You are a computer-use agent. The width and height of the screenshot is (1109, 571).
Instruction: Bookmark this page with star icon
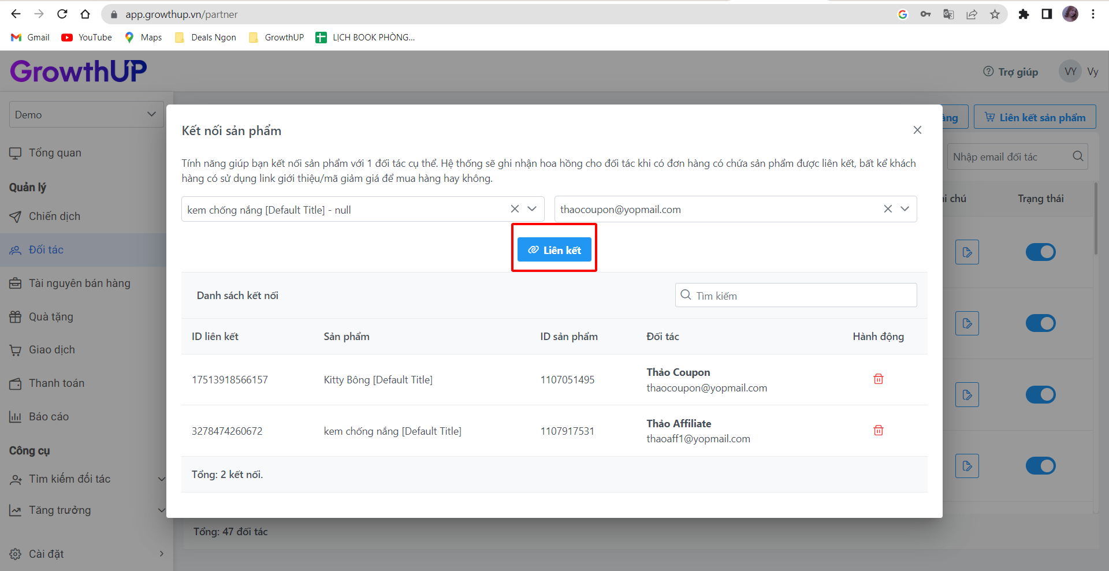[x=995, y=14]
